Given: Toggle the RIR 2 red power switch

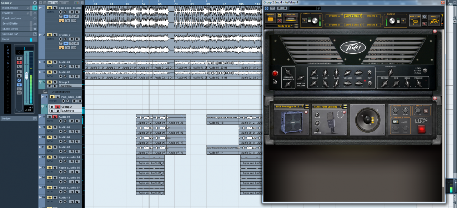Looking at the screenshot, I should (422, 129).
